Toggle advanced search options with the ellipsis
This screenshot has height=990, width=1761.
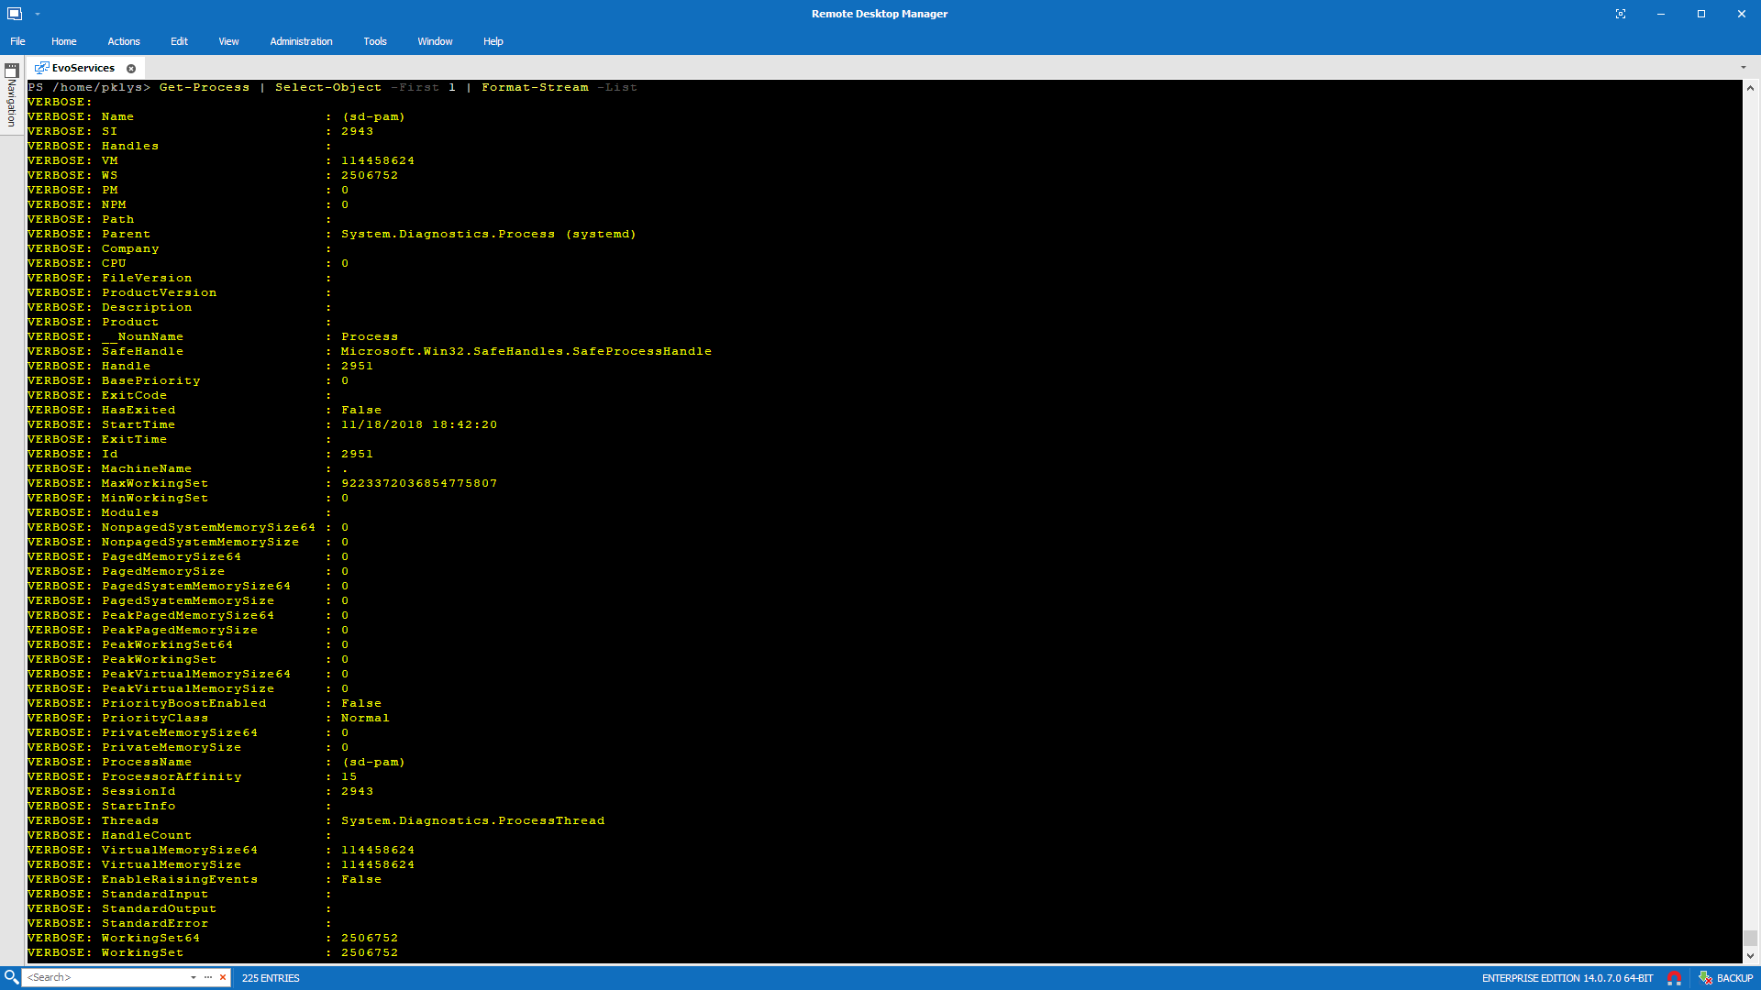point(208,977)
